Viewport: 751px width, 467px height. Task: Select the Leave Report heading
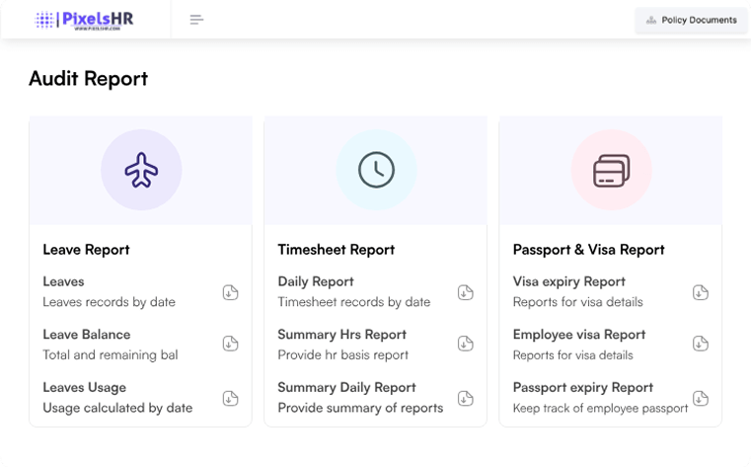pos(87,250)
